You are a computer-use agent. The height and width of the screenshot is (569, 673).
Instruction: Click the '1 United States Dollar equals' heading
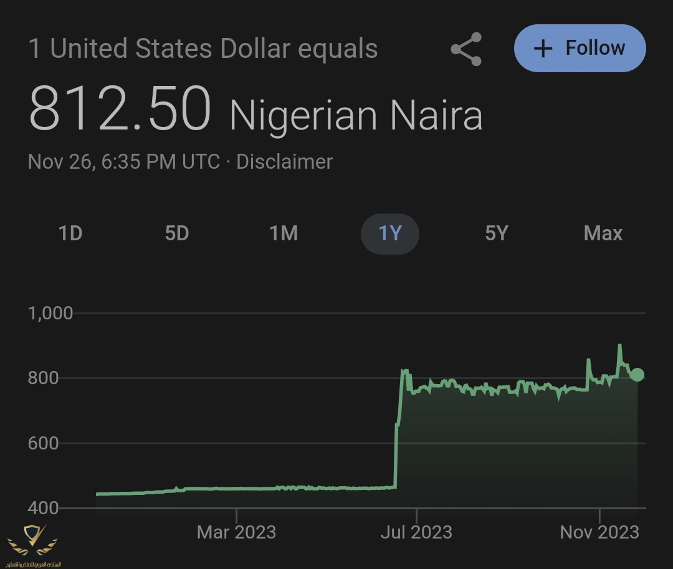click(x=203, y=49)
